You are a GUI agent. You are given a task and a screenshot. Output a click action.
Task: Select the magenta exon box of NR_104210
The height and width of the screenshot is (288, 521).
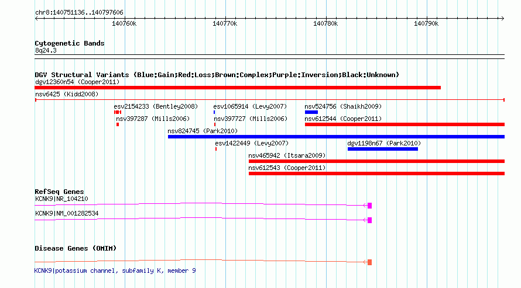tap(369, 206)
